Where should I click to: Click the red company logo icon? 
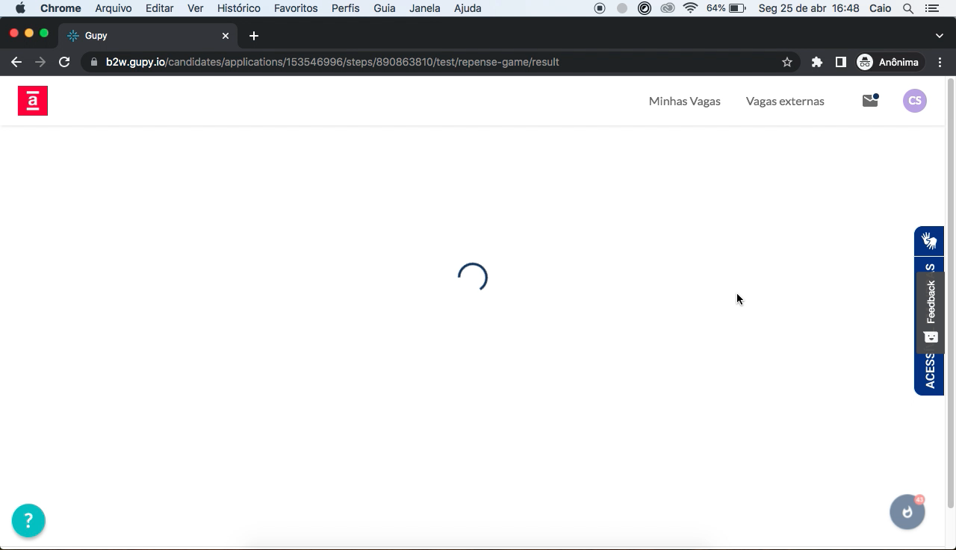coord(33,101)
